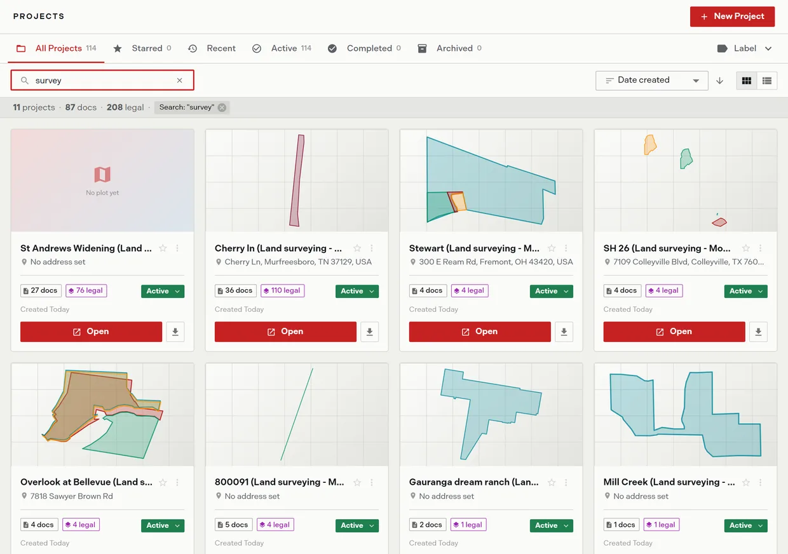Switch to the Recent tab
This screenshot has width=788, height=554.
(x=212, y=48)
